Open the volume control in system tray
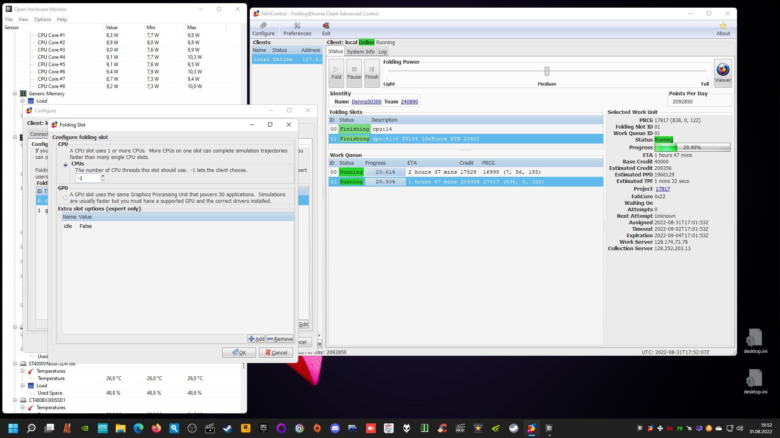The width and height of the screenshot is (780, 438). pyautogui.click(x=739, y=428)
